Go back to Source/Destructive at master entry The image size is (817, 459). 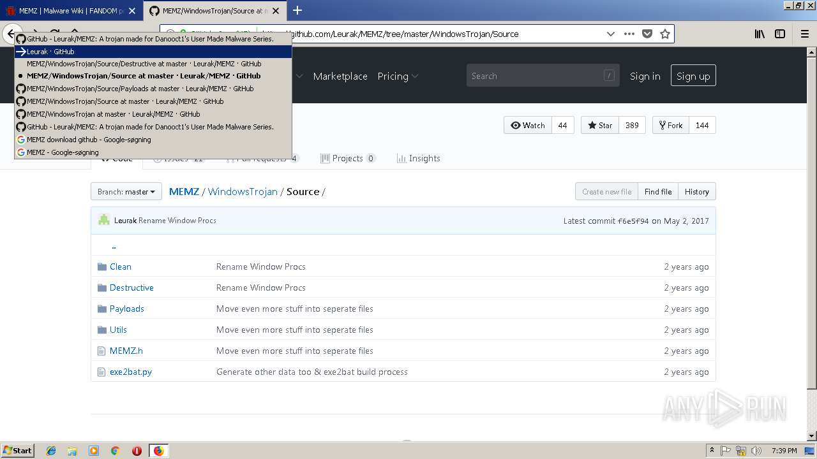[153, 64]
